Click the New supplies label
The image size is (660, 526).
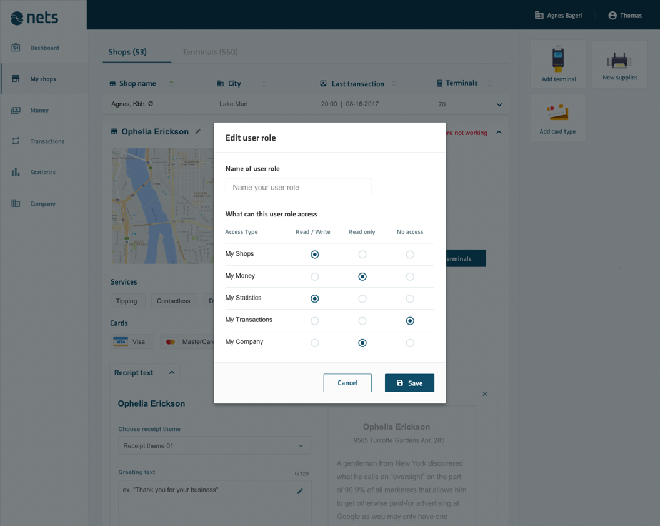(620, 78)
